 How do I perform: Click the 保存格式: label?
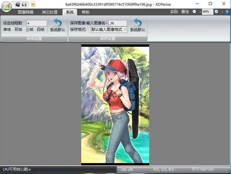pyautogui.click(x=78, y=29)
